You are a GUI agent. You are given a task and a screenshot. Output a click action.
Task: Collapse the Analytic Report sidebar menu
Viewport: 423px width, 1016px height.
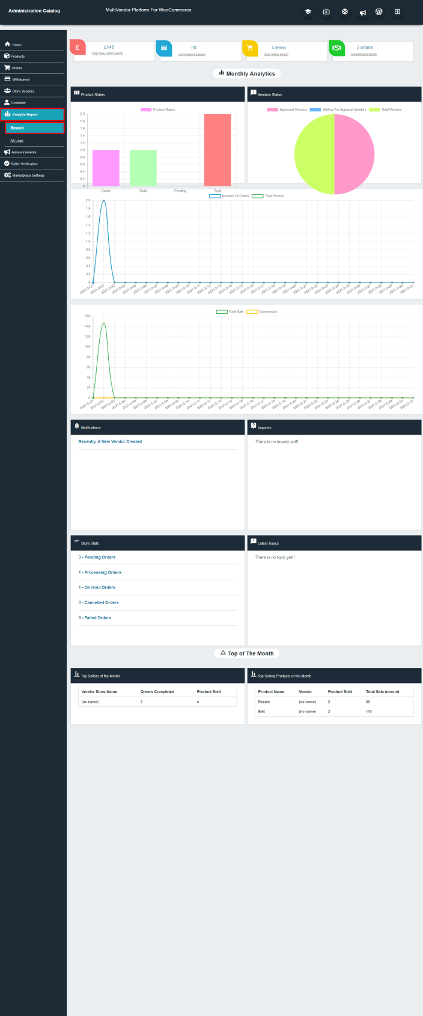32,114
